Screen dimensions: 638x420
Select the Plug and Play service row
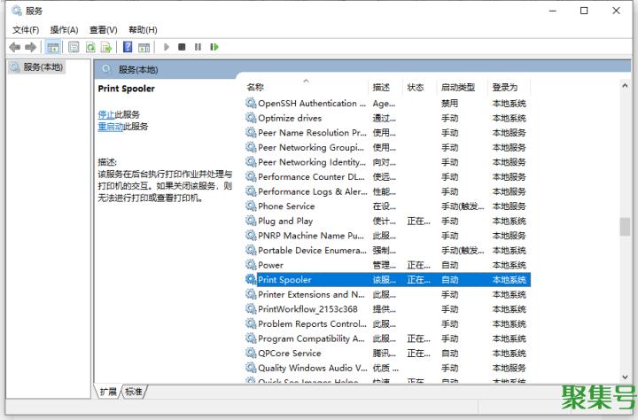pos(284,221)
